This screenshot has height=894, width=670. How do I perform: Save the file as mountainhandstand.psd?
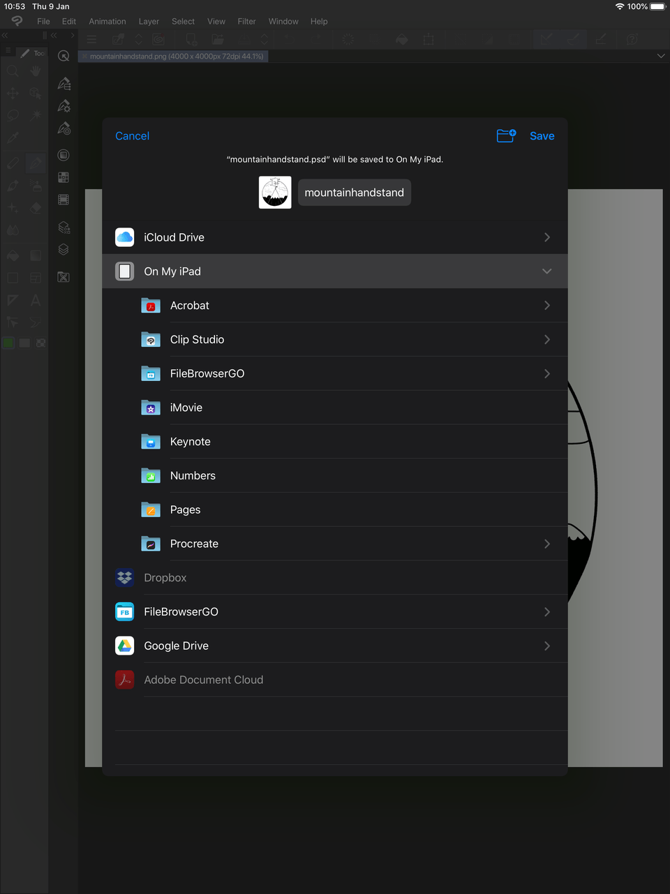pos(542,136)
